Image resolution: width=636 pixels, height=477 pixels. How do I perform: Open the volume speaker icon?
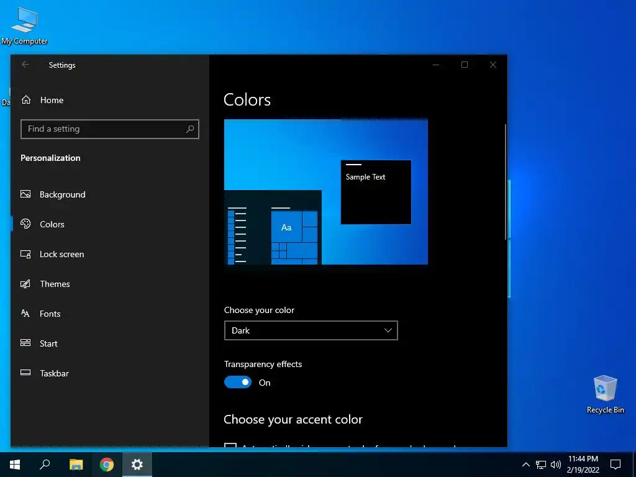pos(556,465)
